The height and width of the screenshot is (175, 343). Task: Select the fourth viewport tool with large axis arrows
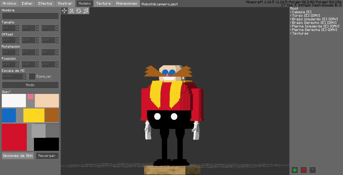pos(86,11)
